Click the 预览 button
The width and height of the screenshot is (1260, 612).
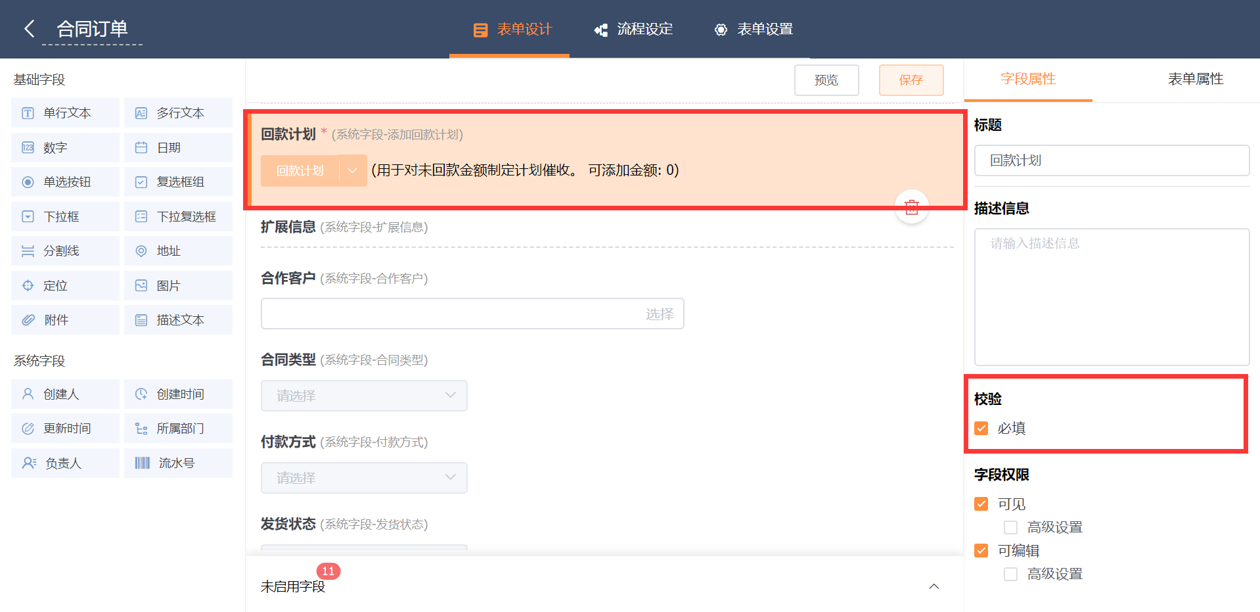coord(826,80)
